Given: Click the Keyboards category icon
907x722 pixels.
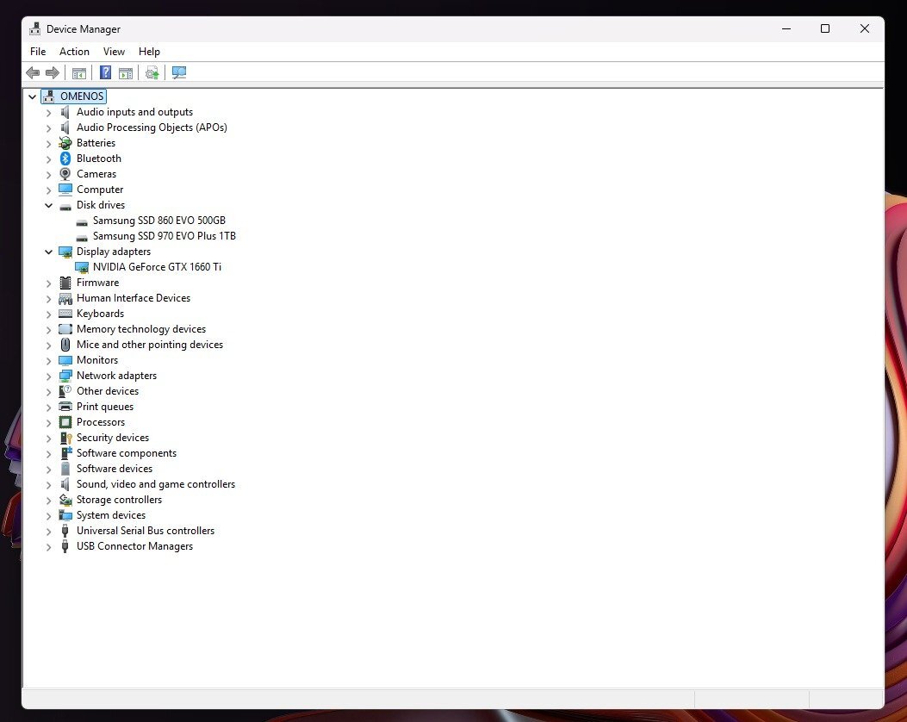Looking at the screenshot, I should click(65, 314).
